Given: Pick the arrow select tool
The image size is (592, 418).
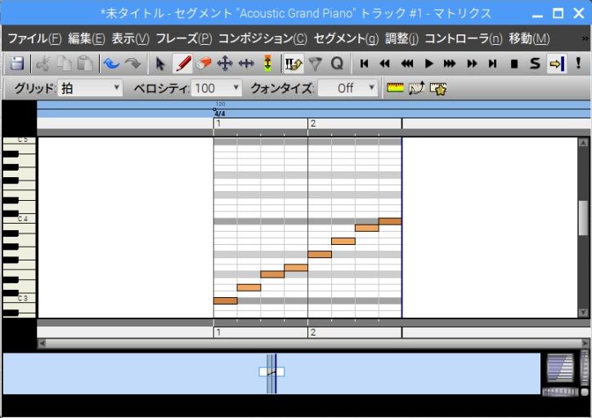Looking at the screenshot, I should 160,64.
